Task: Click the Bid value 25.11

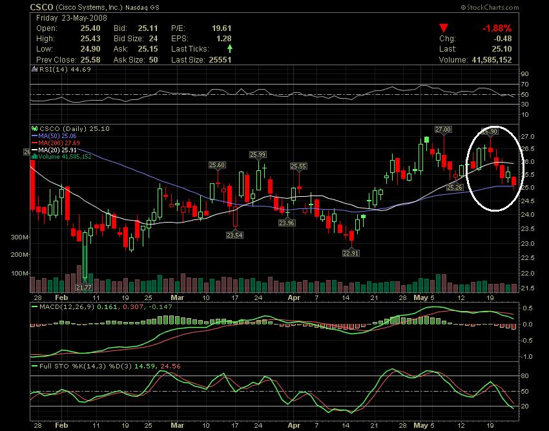Action: [x=148, y=28]
